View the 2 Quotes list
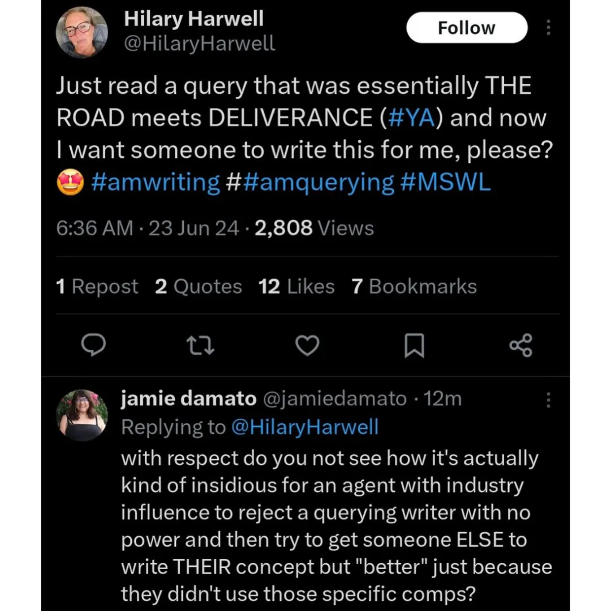Viewport: 611px width, 611px height. [199, 286]
